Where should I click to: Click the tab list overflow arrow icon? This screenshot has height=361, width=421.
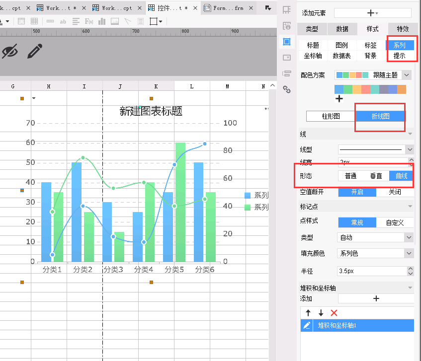pyautogui.click(x=268, y=8)
